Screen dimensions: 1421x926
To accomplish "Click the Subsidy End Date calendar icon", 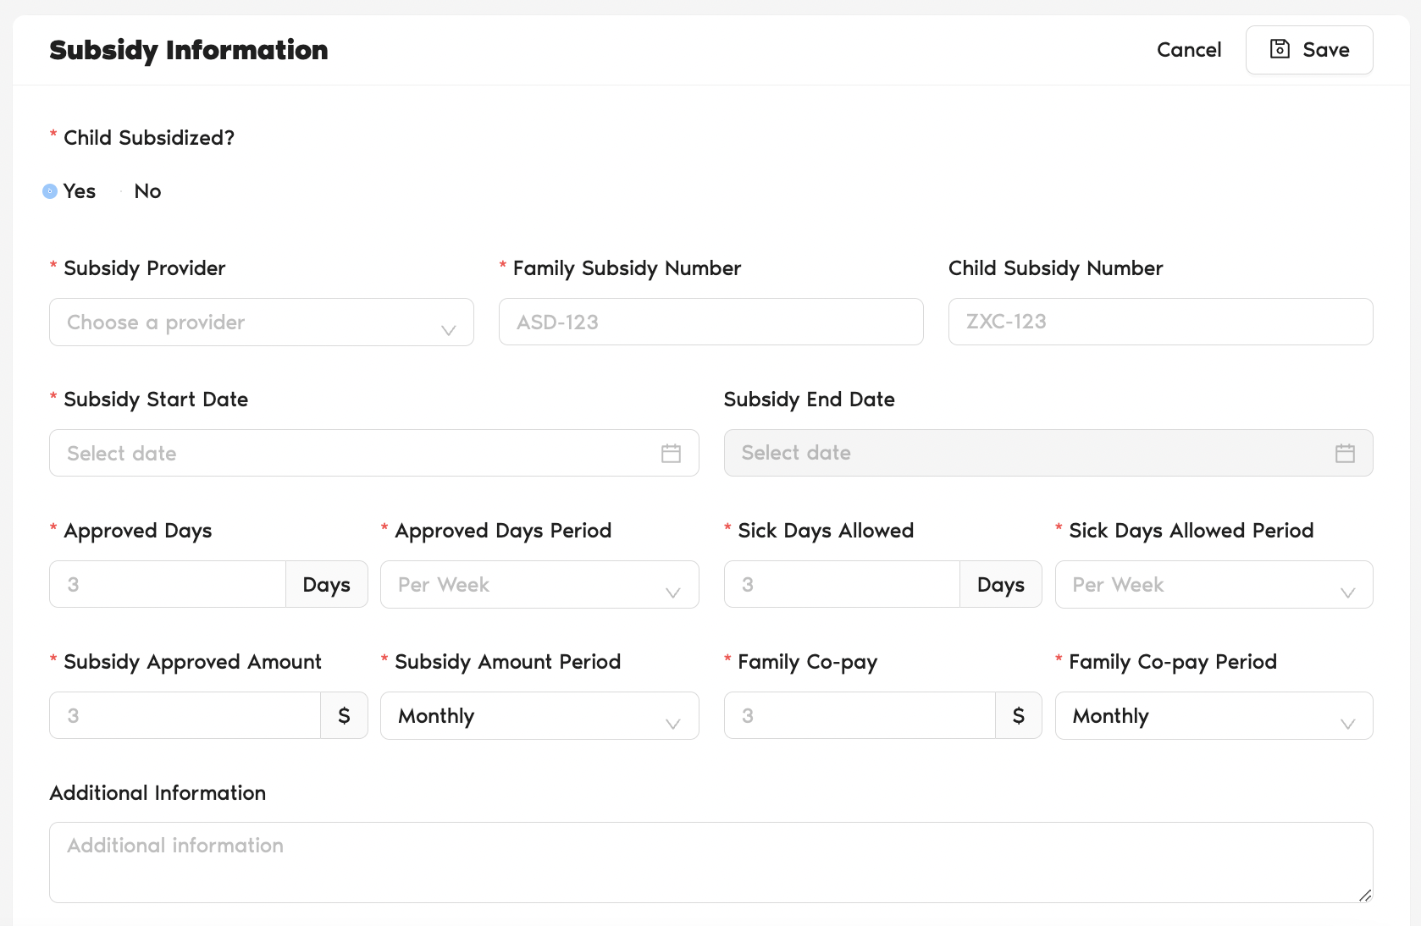I will click(x=1345, y=454).
